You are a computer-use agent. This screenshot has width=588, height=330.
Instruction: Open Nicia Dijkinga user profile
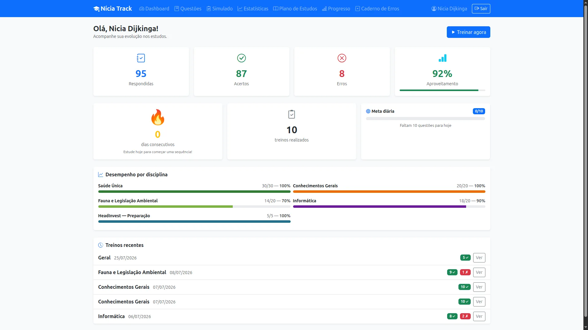[x=449, y=9]
